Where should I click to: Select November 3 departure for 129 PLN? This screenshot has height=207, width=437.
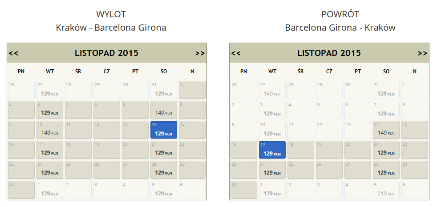pyautogui.click(x=50, y=110)
